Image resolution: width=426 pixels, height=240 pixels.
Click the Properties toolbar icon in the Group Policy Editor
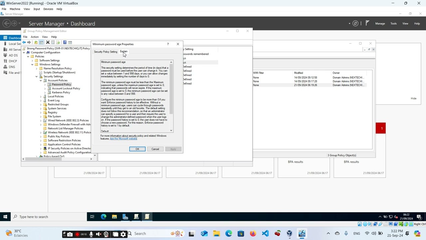click(x=53, y=42)
